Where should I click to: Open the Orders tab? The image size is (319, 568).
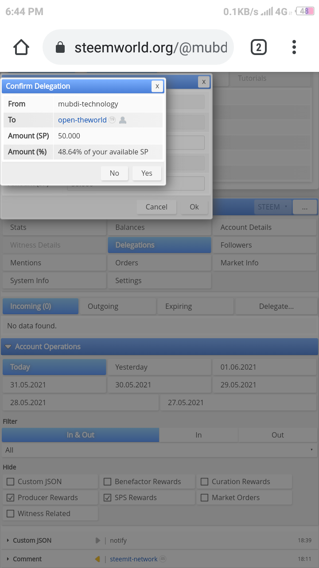[x=159, y=263]
